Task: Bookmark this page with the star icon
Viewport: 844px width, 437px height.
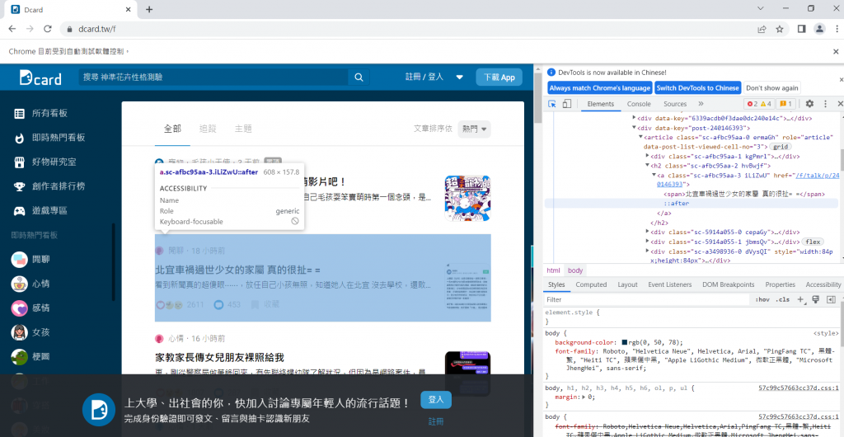Action: coord(780,29)
